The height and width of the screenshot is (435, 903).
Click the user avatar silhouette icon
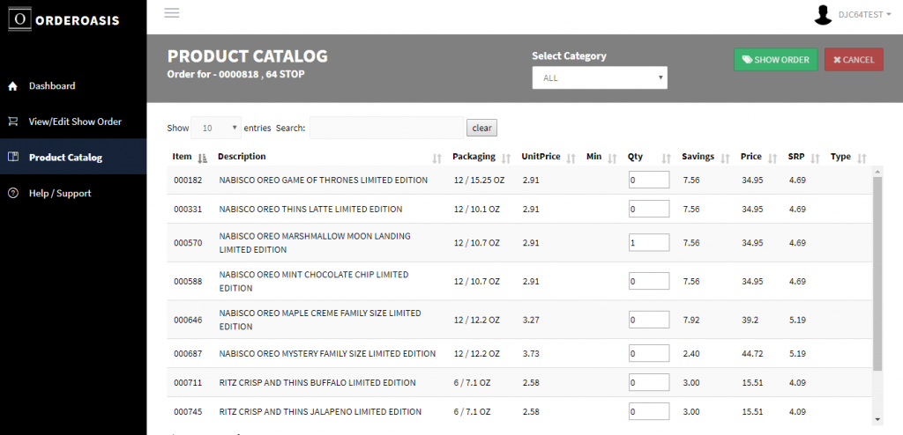pos(823,15)
